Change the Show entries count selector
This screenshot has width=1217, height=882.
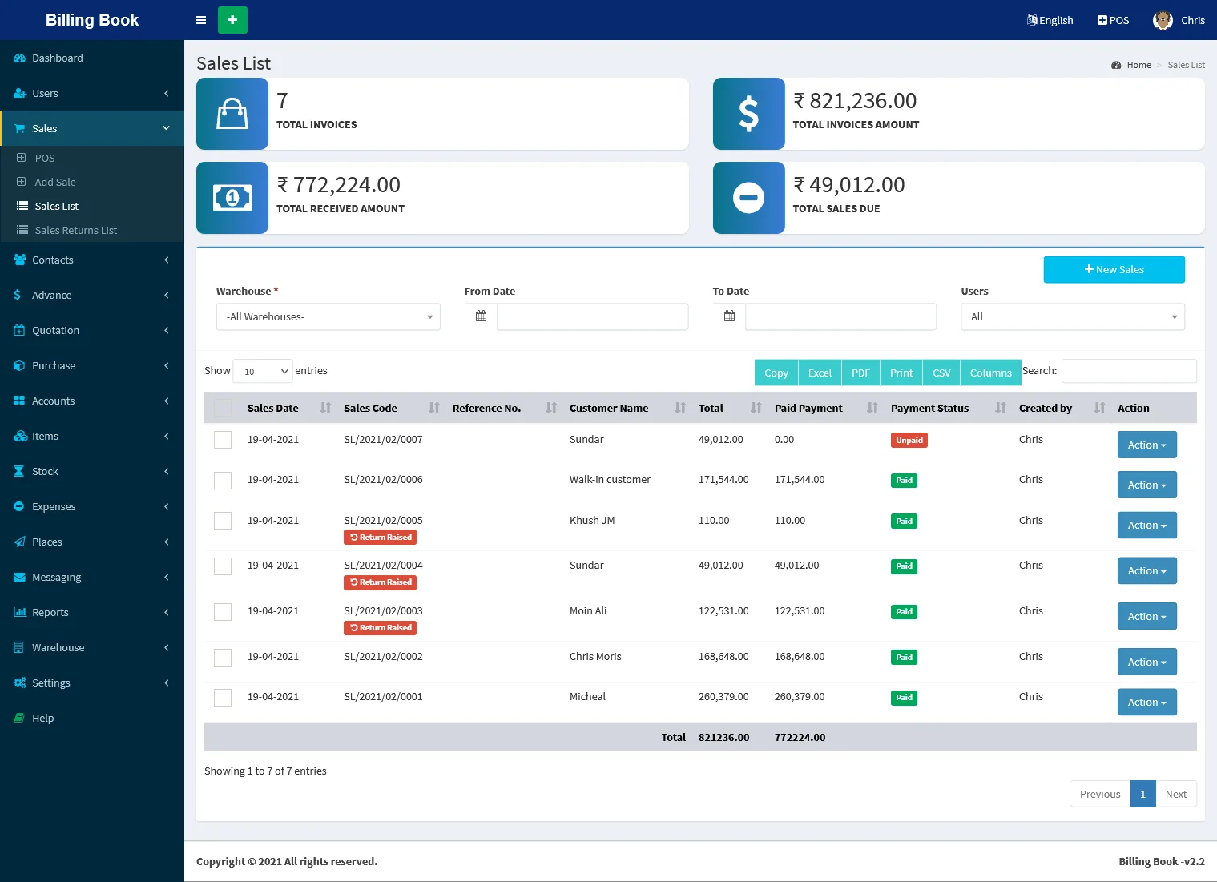pyautogui.click(x=263, y=371)
